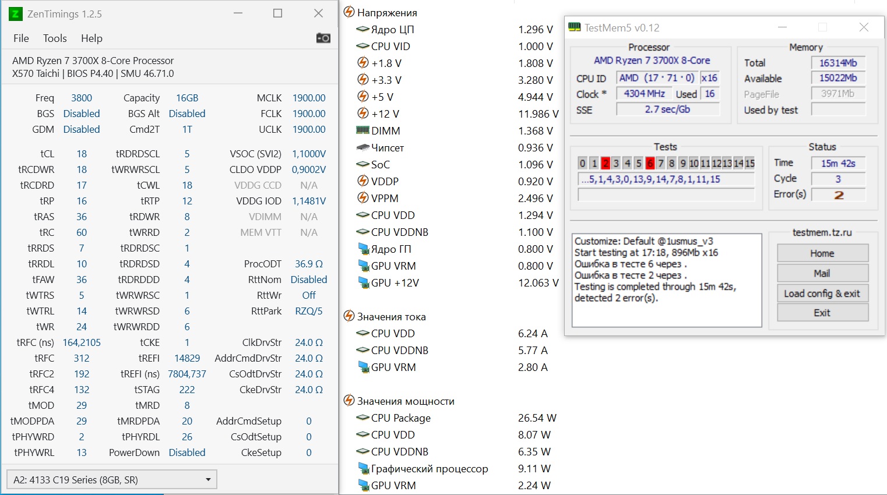Click the lightning icon beside Значения мощности
The image size is (887, 495).
point(349,401)
